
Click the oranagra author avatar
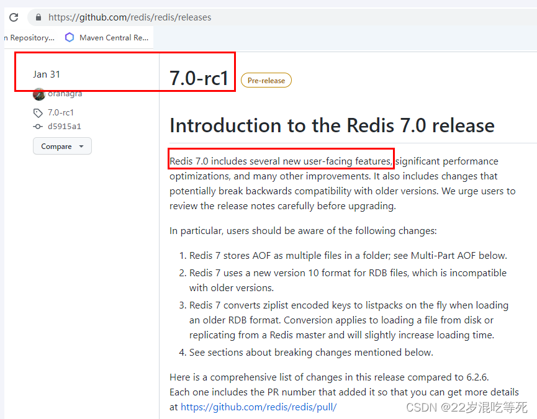[39, 94]
